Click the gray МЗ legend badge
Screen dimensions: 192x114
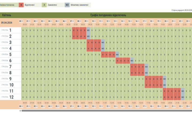pos(67,5)
